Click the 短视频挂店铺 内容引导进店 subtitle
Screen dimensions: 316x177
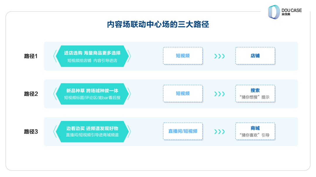click(x=92, y=60)
